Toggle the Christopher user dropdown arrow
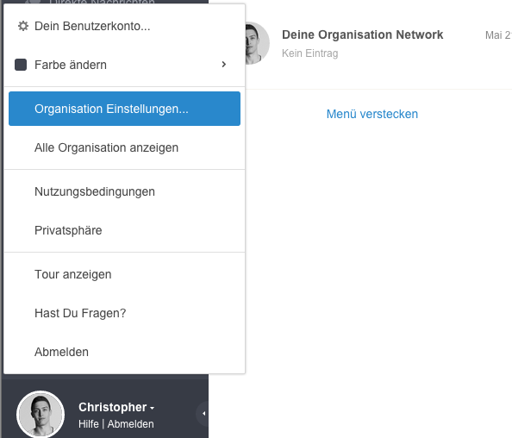 tap(153, 409)
